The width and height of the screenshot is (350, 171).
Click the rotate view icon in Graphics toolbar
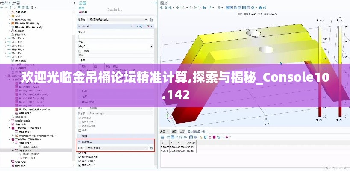[210, 8]
